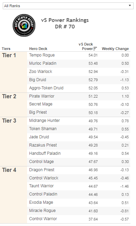Click the Data Reaper Report logo
Image resolution: width=136 pixels, height=226 pixels.
(x=24, y=25)
